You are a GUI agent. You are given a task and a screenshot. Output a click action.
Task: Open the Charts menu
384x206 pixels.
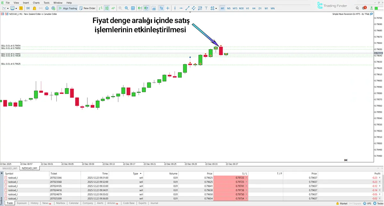coord(36,3)
